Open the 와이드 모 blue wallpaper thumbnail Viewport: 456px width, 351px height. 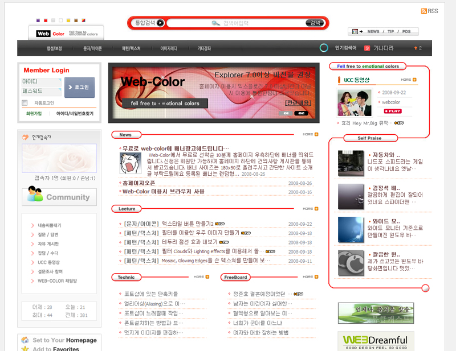351,229
